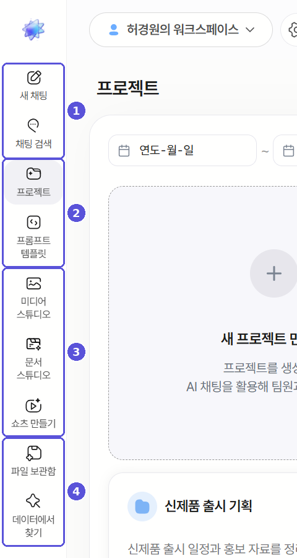Click the blue folder icon of 신제품 출시 기획

pos(142,507)
